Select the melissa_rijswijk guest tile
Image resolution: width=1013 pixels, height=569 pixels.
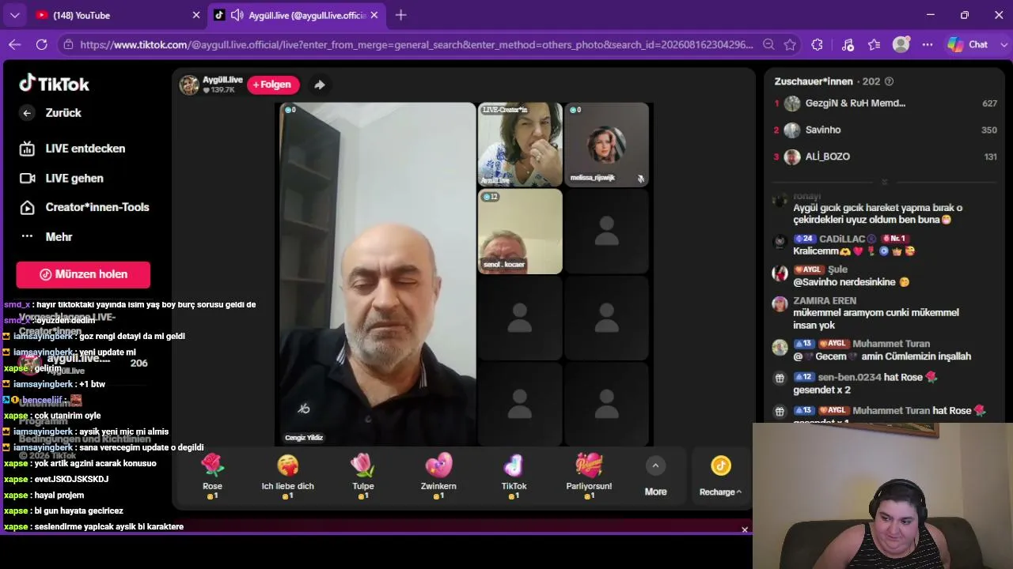(606, 145)
